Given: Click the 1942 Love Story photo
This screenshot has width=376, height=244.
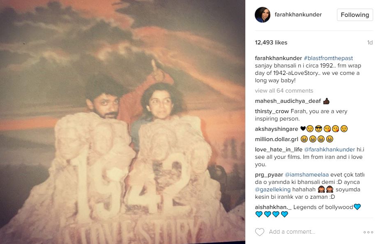Looking at the screenshot, I should pyautogui.click(x=122, y=122).
